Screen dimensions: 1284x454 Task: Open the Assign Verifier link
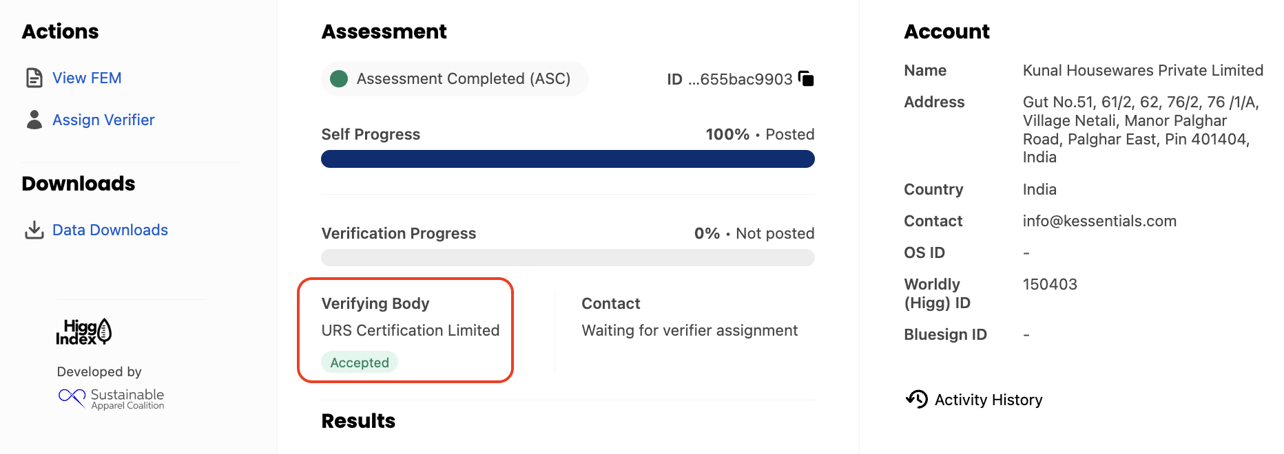click(x=103, y=120)
